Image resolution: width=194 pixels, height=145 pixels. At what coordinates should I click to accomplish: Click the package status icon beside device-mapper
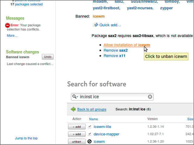pyautogui.click(x=90, y=134)
